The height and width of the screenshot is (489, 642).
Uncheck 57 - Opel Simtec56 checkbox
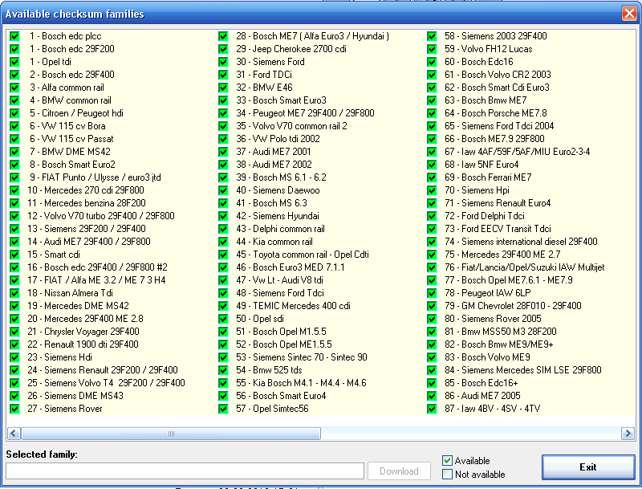click(x=223, y=409)
